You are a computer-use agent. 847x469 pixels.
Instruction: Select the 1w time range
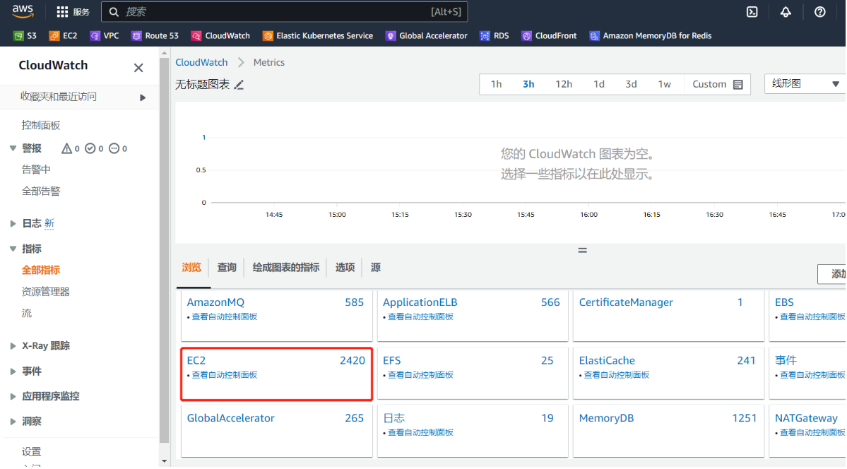(664, 84)
